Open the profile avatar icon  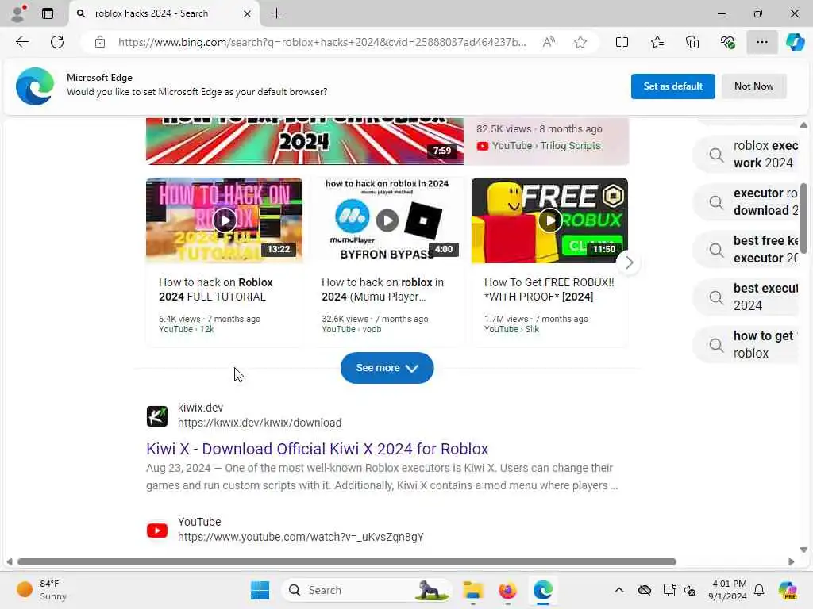pos(18,13)
